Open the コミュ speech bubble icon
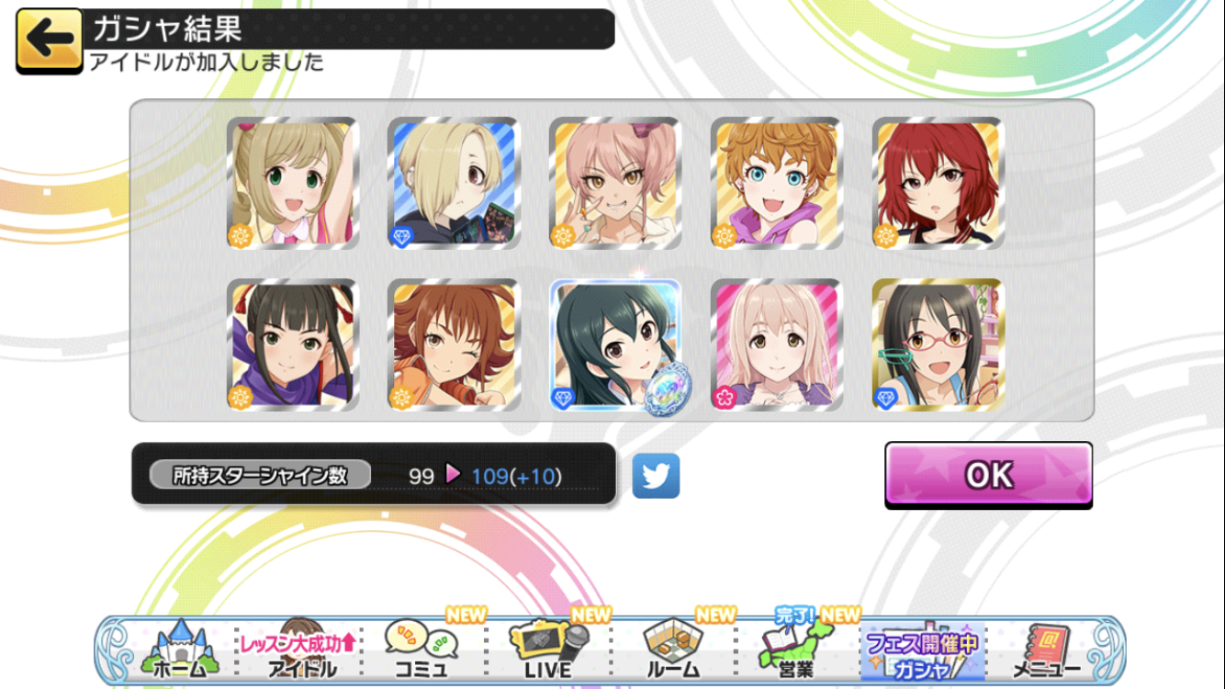This screenshot has height=689, width=1225. click(421, 649)
